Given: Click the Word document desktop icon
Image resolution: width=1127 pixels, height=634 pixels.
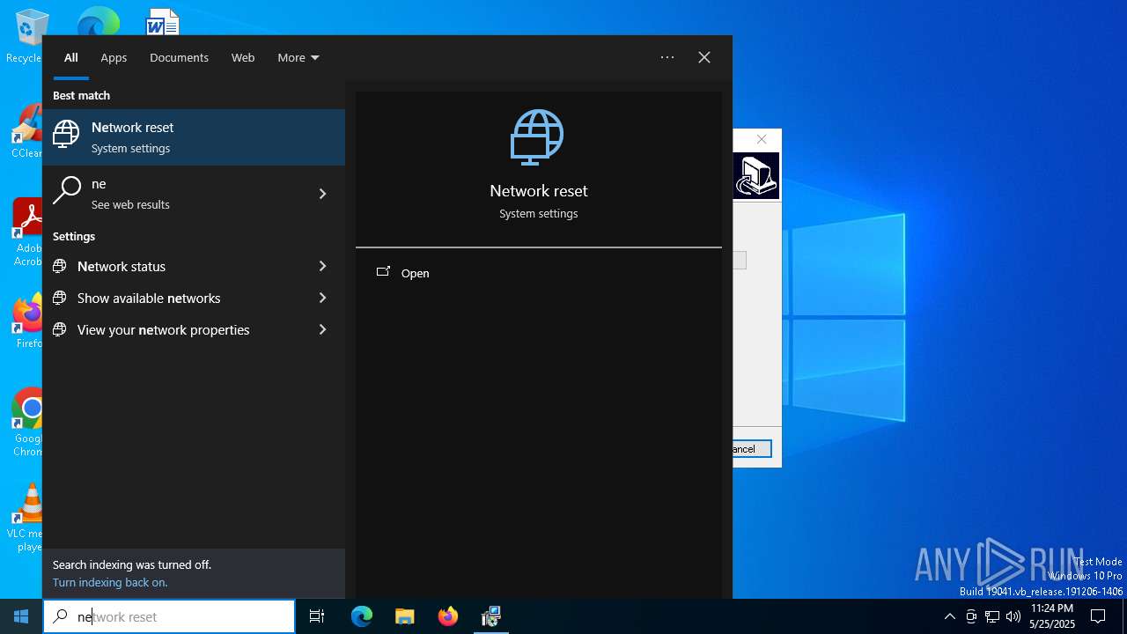Looking at the screenshot, I should click(162, 21).
